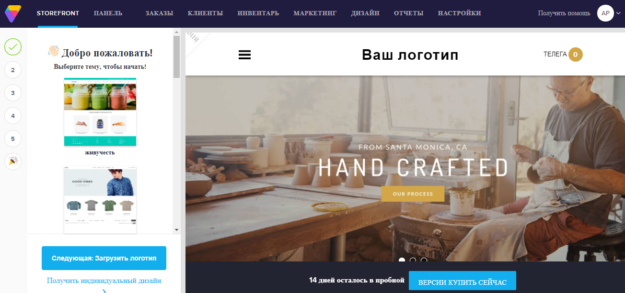Open the hamburger menu in the store preview
The width and height of the screenshot is (625, 293).
pos(245,55)
